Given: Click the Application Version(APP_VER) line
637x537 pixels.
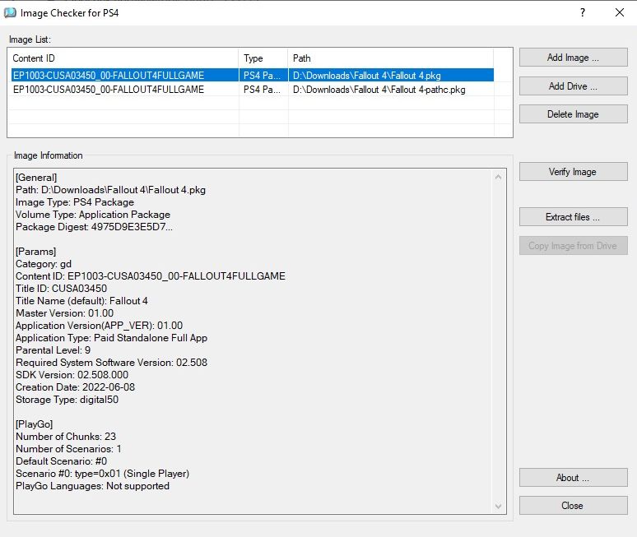Looking at the screenshot, I should 99,326.
